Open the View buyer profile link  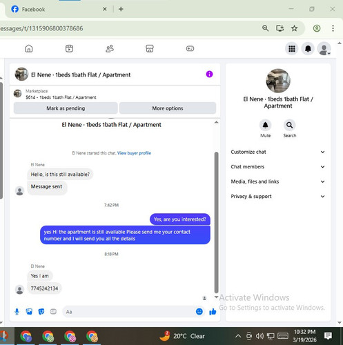(x=134, y=153)
